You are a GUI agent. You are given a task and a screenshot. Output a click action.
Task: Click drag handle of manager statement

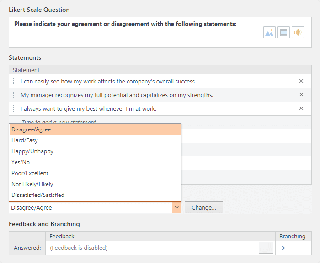tap(13, 95)
